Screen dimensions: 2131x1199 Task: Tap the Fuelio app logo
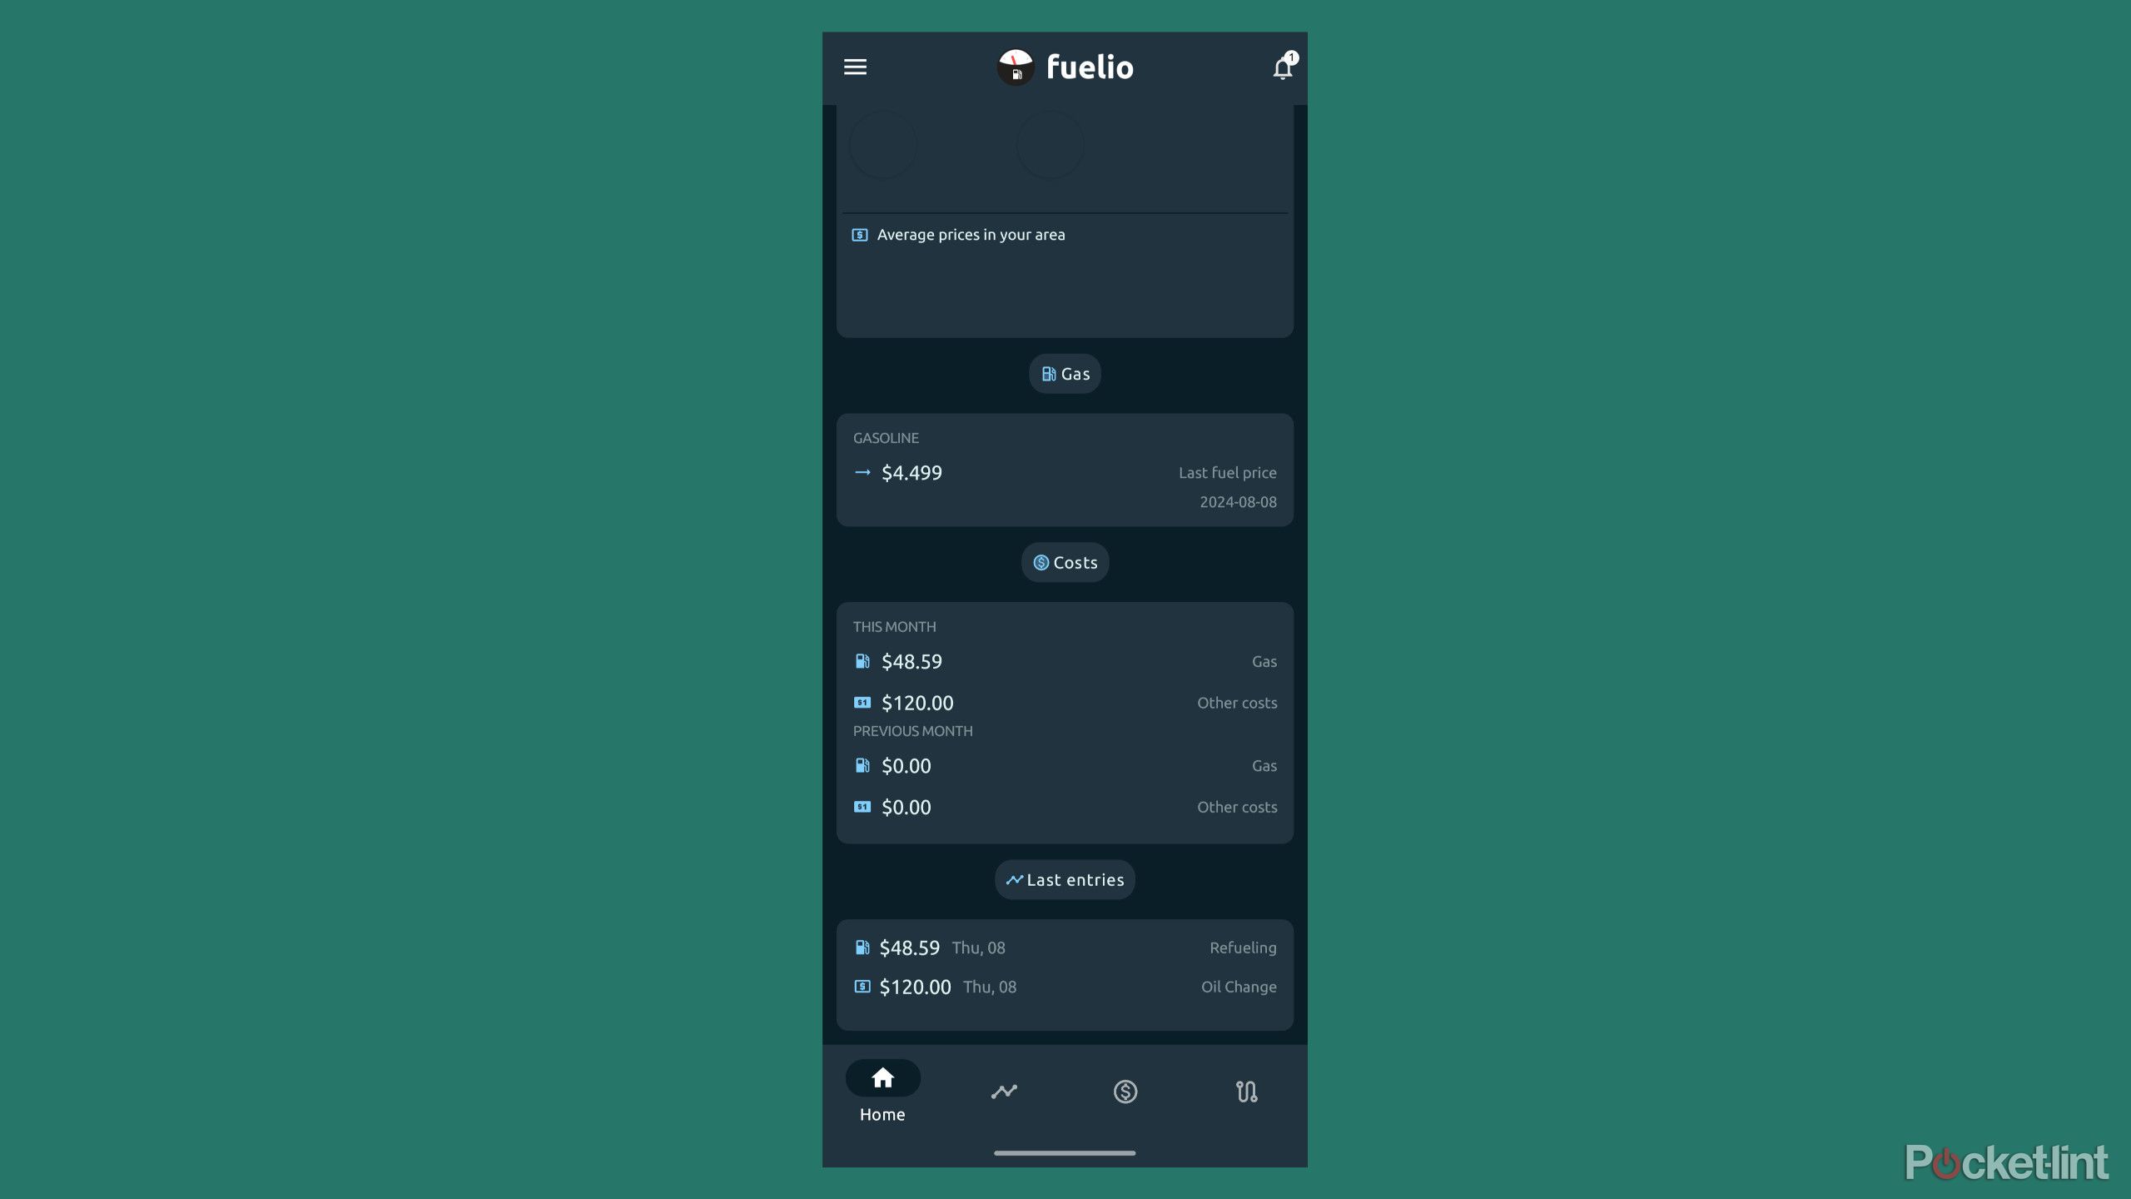point(1016,64)
